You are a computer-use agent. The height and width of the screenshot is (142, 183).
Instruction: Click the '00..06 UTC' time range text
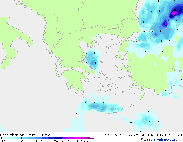point(152,135)
